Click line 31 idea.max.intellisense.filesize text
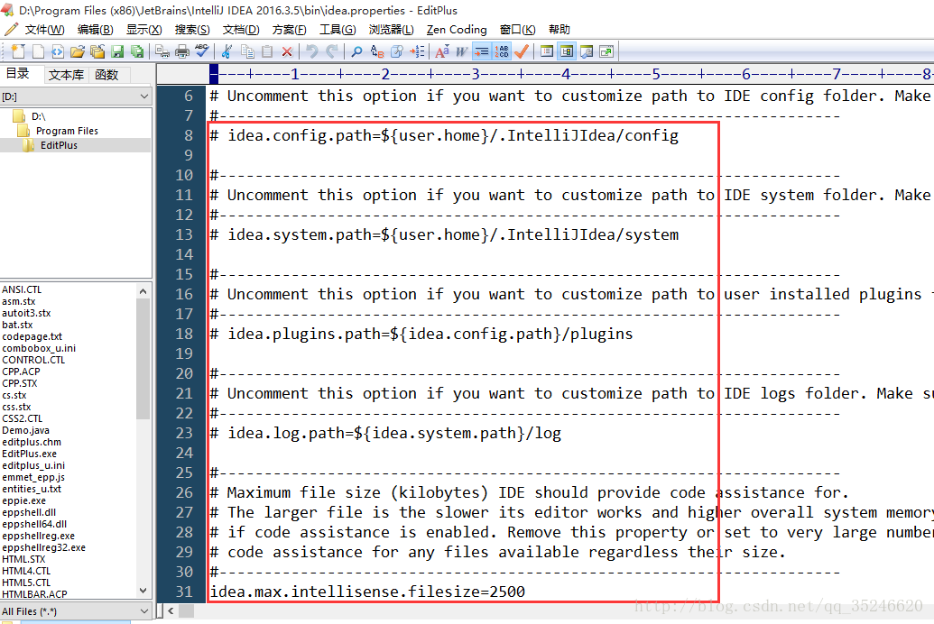 367,592
